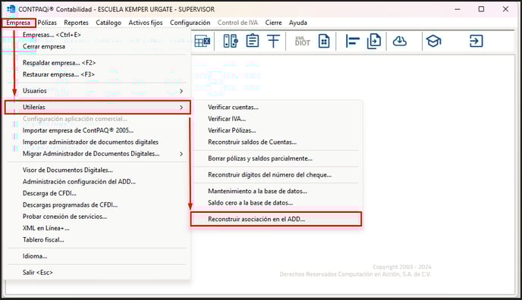
Task: Click the copy document arrow icon
Action: [374, 41]
